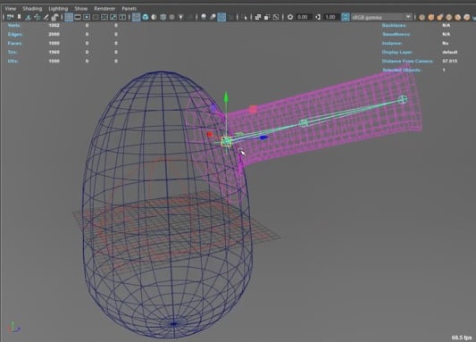The width and height of the screenshot is (476, 342).
Task: Toggle Screen Space Ambient Occlusion
Action: [x=204, y=17]
